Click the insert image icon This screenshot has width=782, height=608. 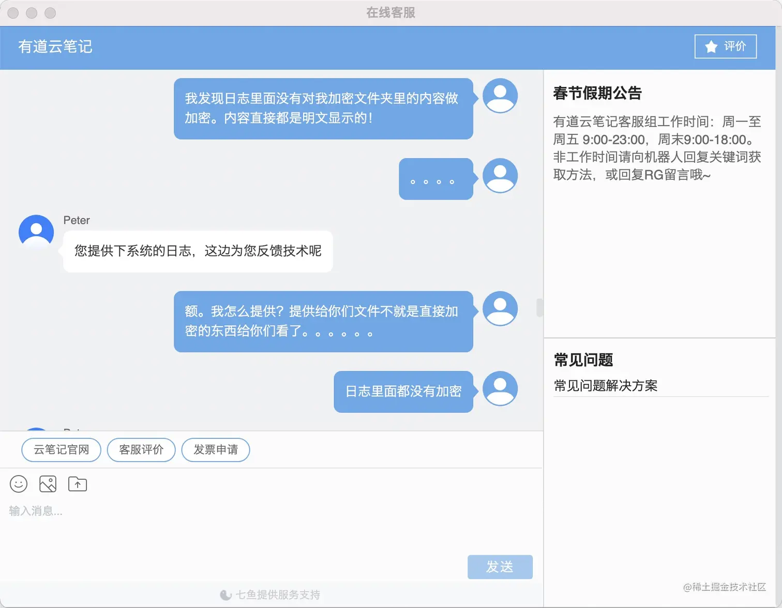(48, 484)
